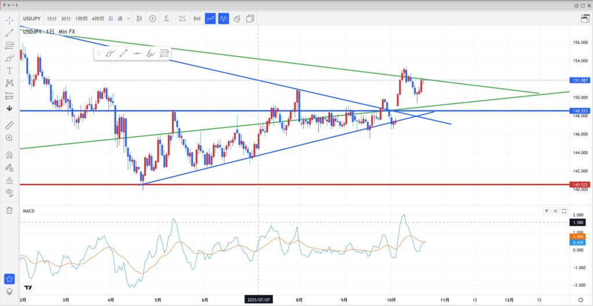593x306 pixels.
Task: Click the add symbol compare plus icon
Action: [x=152, y=19]
